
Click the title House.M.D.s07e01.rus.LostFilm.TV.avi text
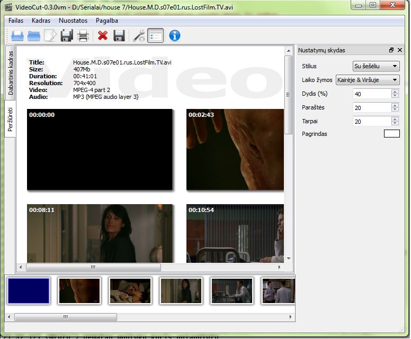pos(122,62)
